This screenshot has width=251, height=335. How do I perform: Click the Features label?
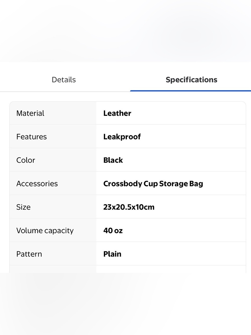click(32, 137)
